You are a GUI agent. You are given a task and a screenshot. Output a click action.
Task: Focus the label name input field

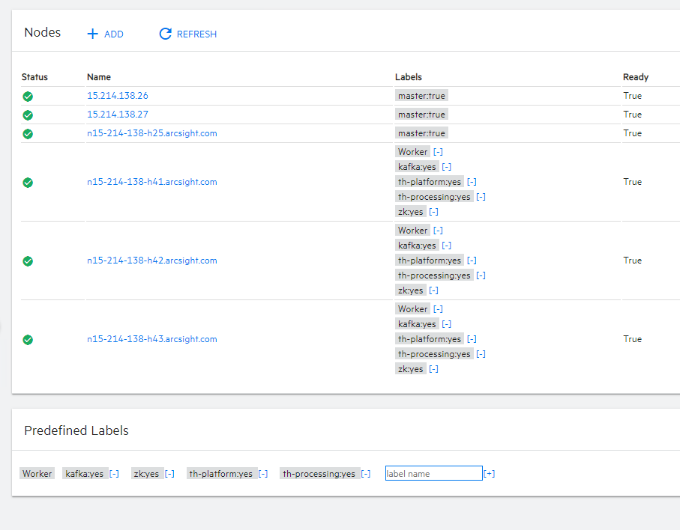pyautogui.click(x=433, y=473)
